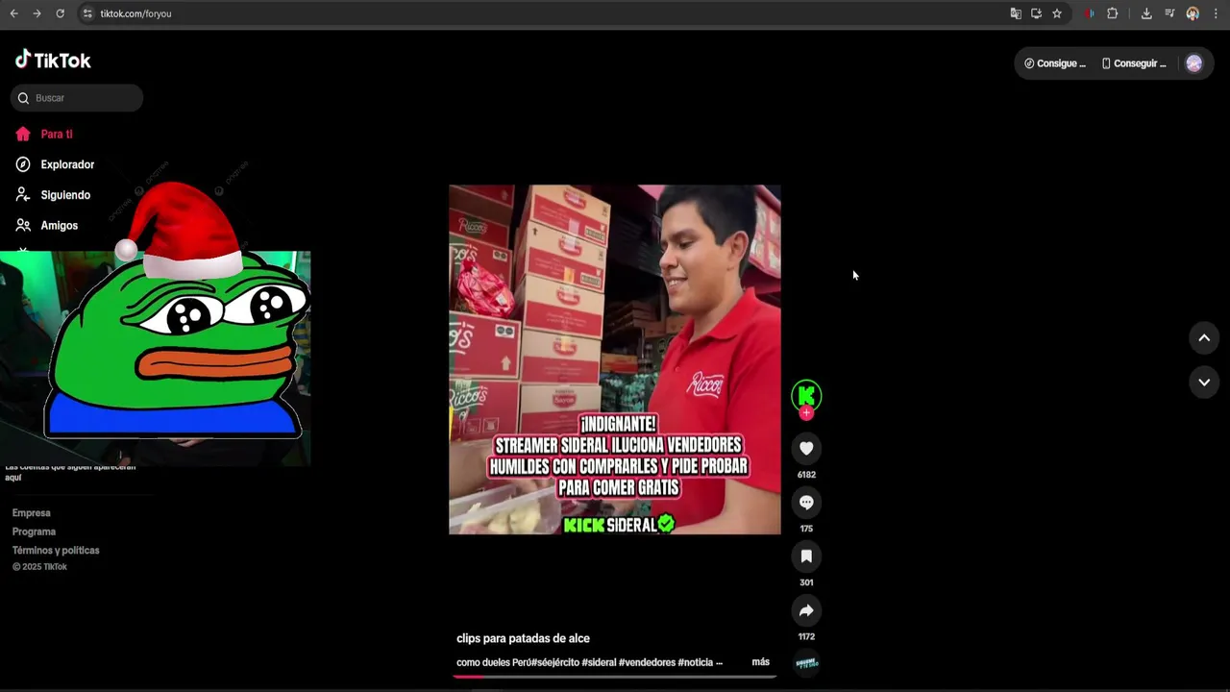1230x692 pixels.
Task: Open the media controls icon
Action: (x=1169, y=13)
